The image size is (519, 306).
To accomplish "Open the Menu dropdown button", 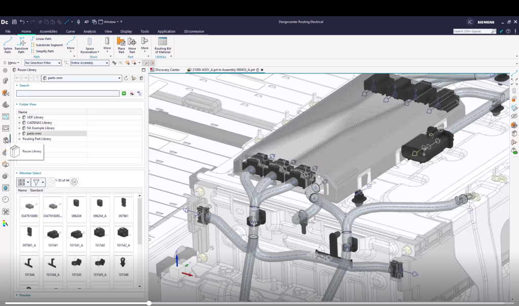I will pos(11,63).
